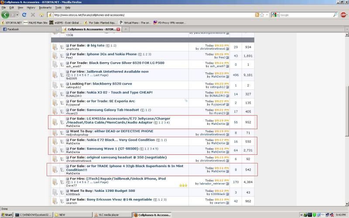
Task: Stop page loading with the X icon
Action: point(33,15)
